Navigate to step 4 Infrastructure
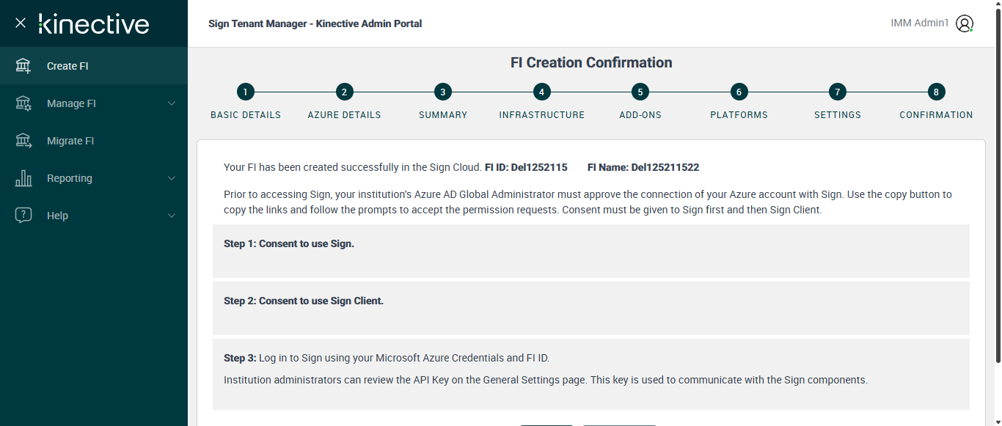Screen dimensions: 1002x426 541,92
